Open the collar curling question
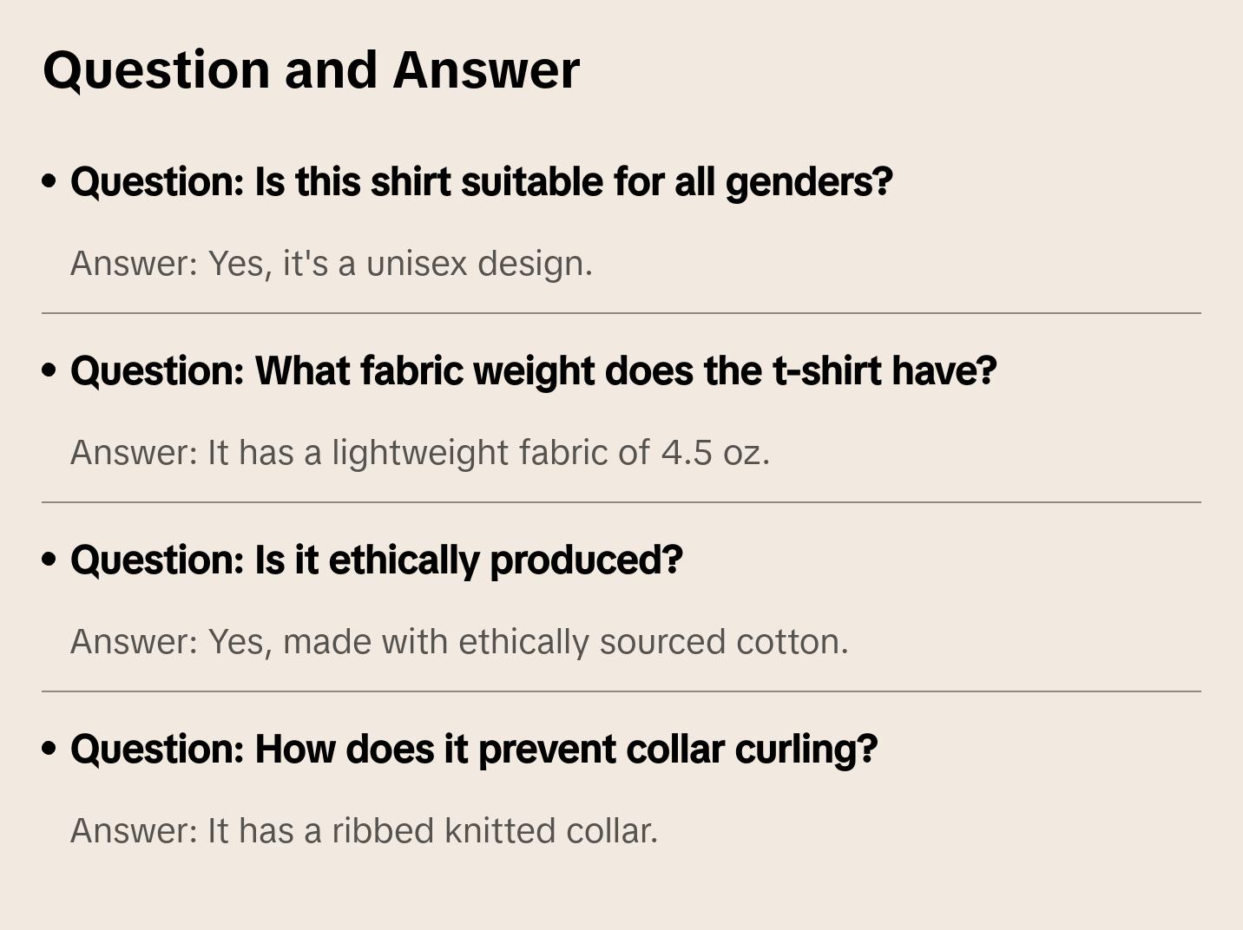 tap(474, 750)
